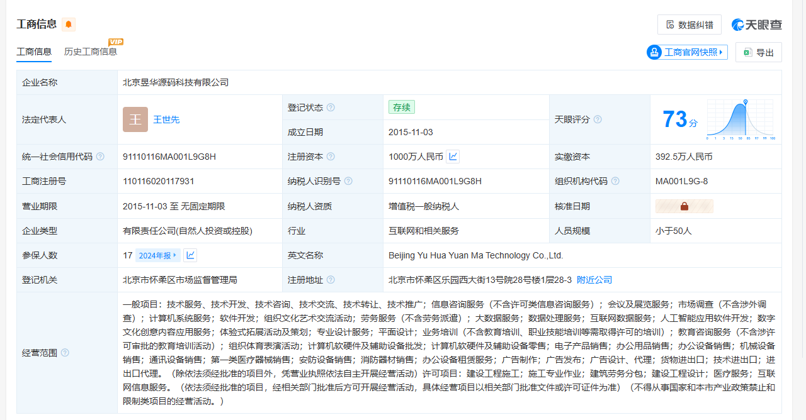
Task: Open legal representative 王世先 link
Action: (166, 119)
